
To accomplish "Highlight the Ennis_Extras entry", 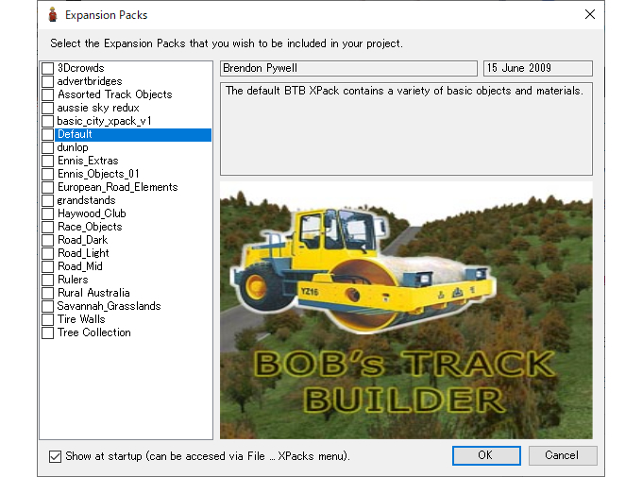I will click(88, 161).
